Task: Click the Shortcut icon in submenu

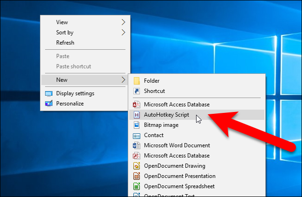Action: pyautogui.click(x=137, y=91)
